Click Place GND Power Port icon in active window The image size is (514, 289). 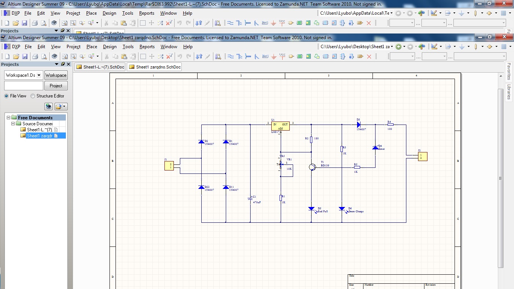coord(274,56)
